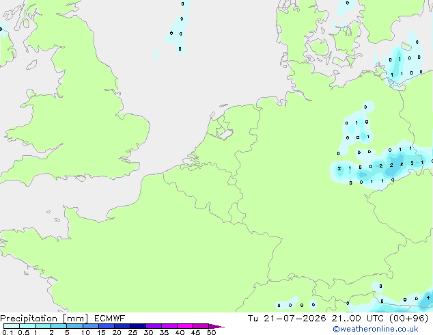Select the legend swatch between 40 and 45
The width and height of the screenshot is (433, 335).
click(185, 326)
